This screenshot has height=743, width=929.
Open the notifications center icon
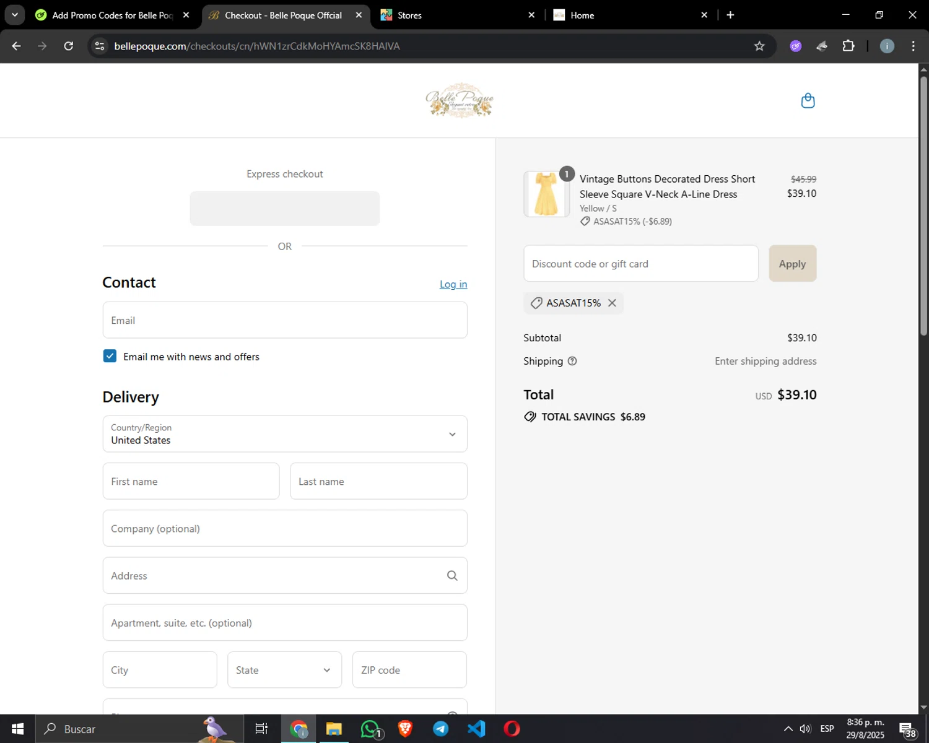tap(907, 729)
